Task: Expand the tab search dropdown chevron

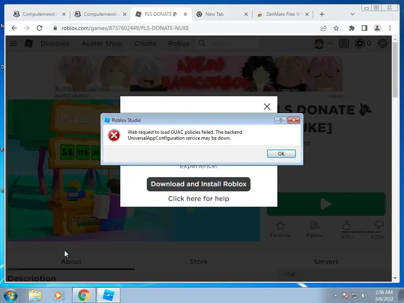Action: tap(352, 14)
